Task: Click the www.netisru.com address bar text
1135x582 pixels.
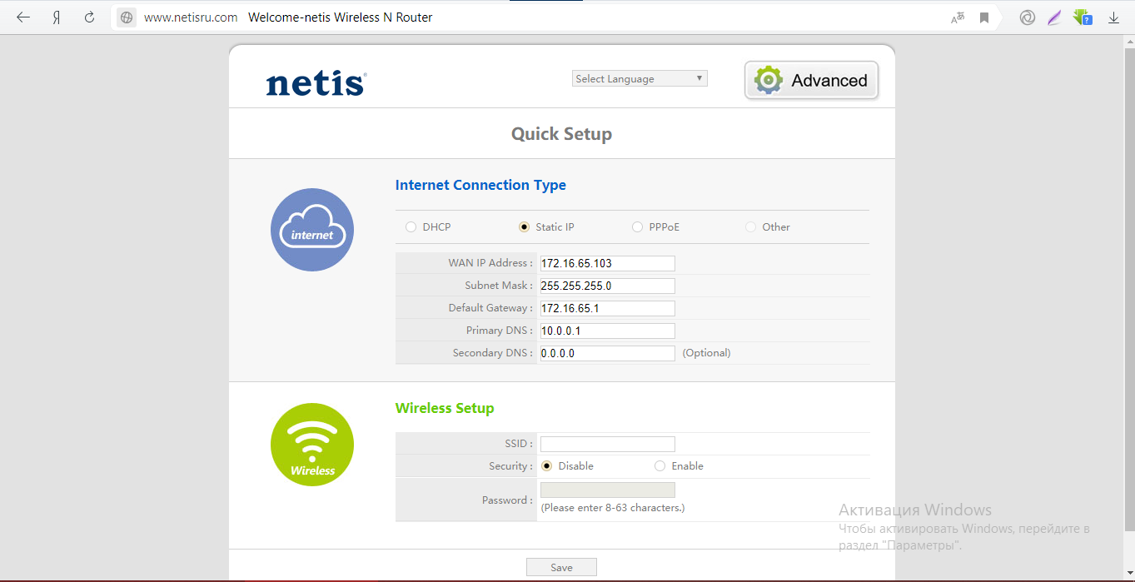Action: point(191,17)
